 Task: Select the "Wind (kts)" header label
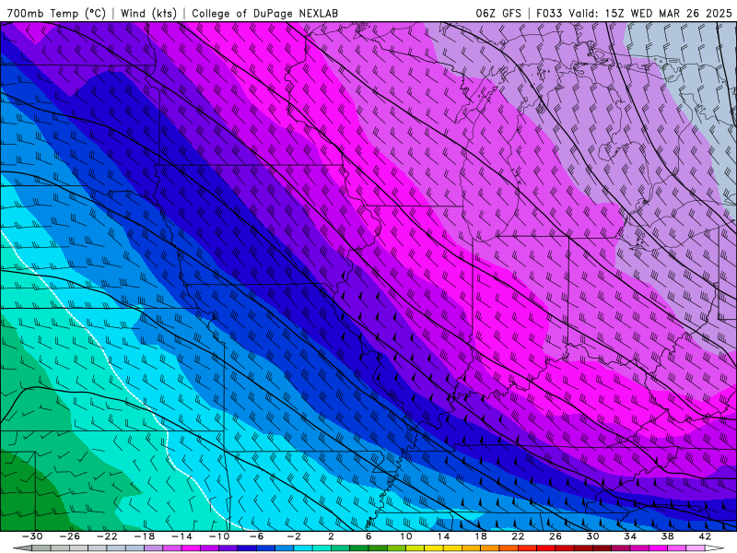click(148, 13)
